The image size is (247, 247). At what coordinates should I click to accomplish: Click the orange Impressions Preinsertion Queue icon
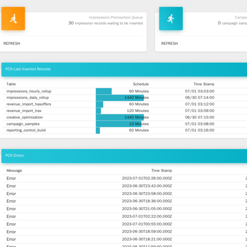[13, 19]
